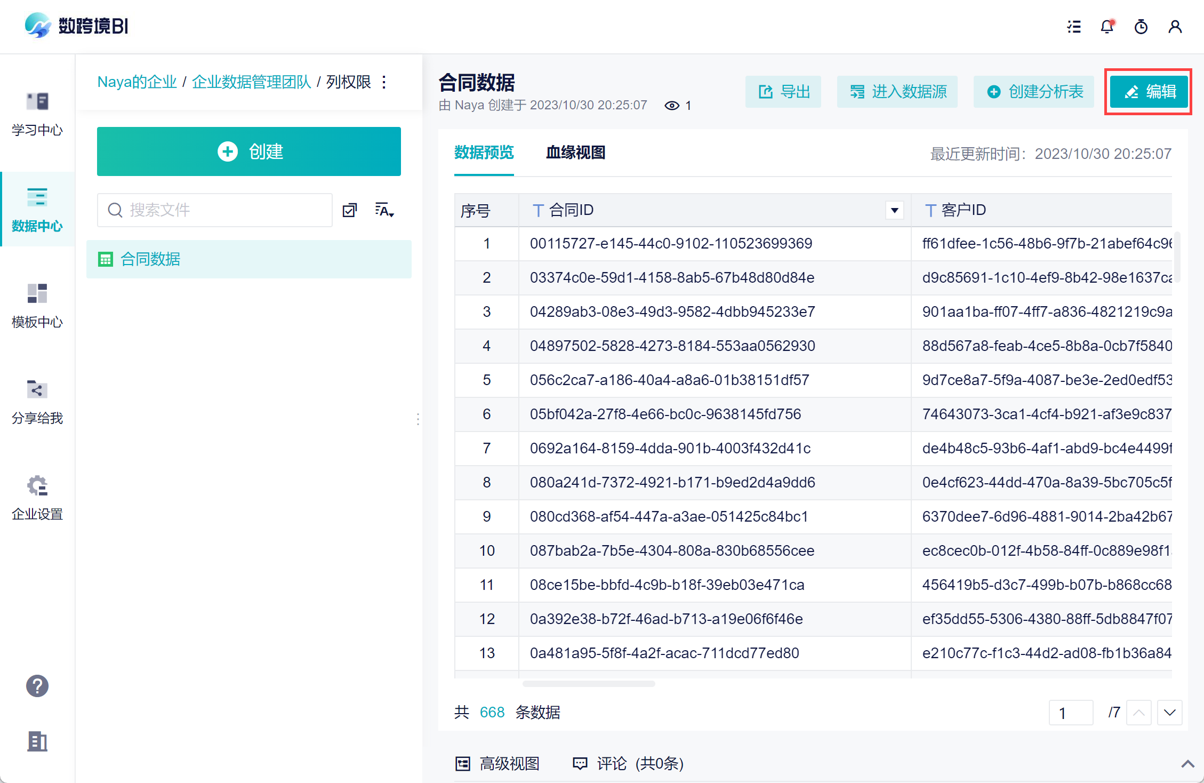
Task: Open the 合同ID column dropdown arrow
Action: point(895,210)
